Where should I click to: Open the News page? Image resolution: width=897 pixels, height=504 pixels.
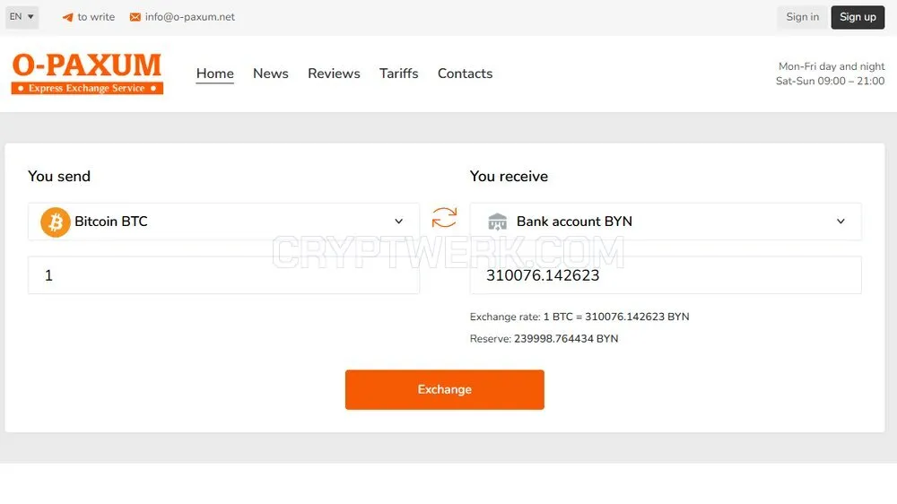(x=271, y=74)
